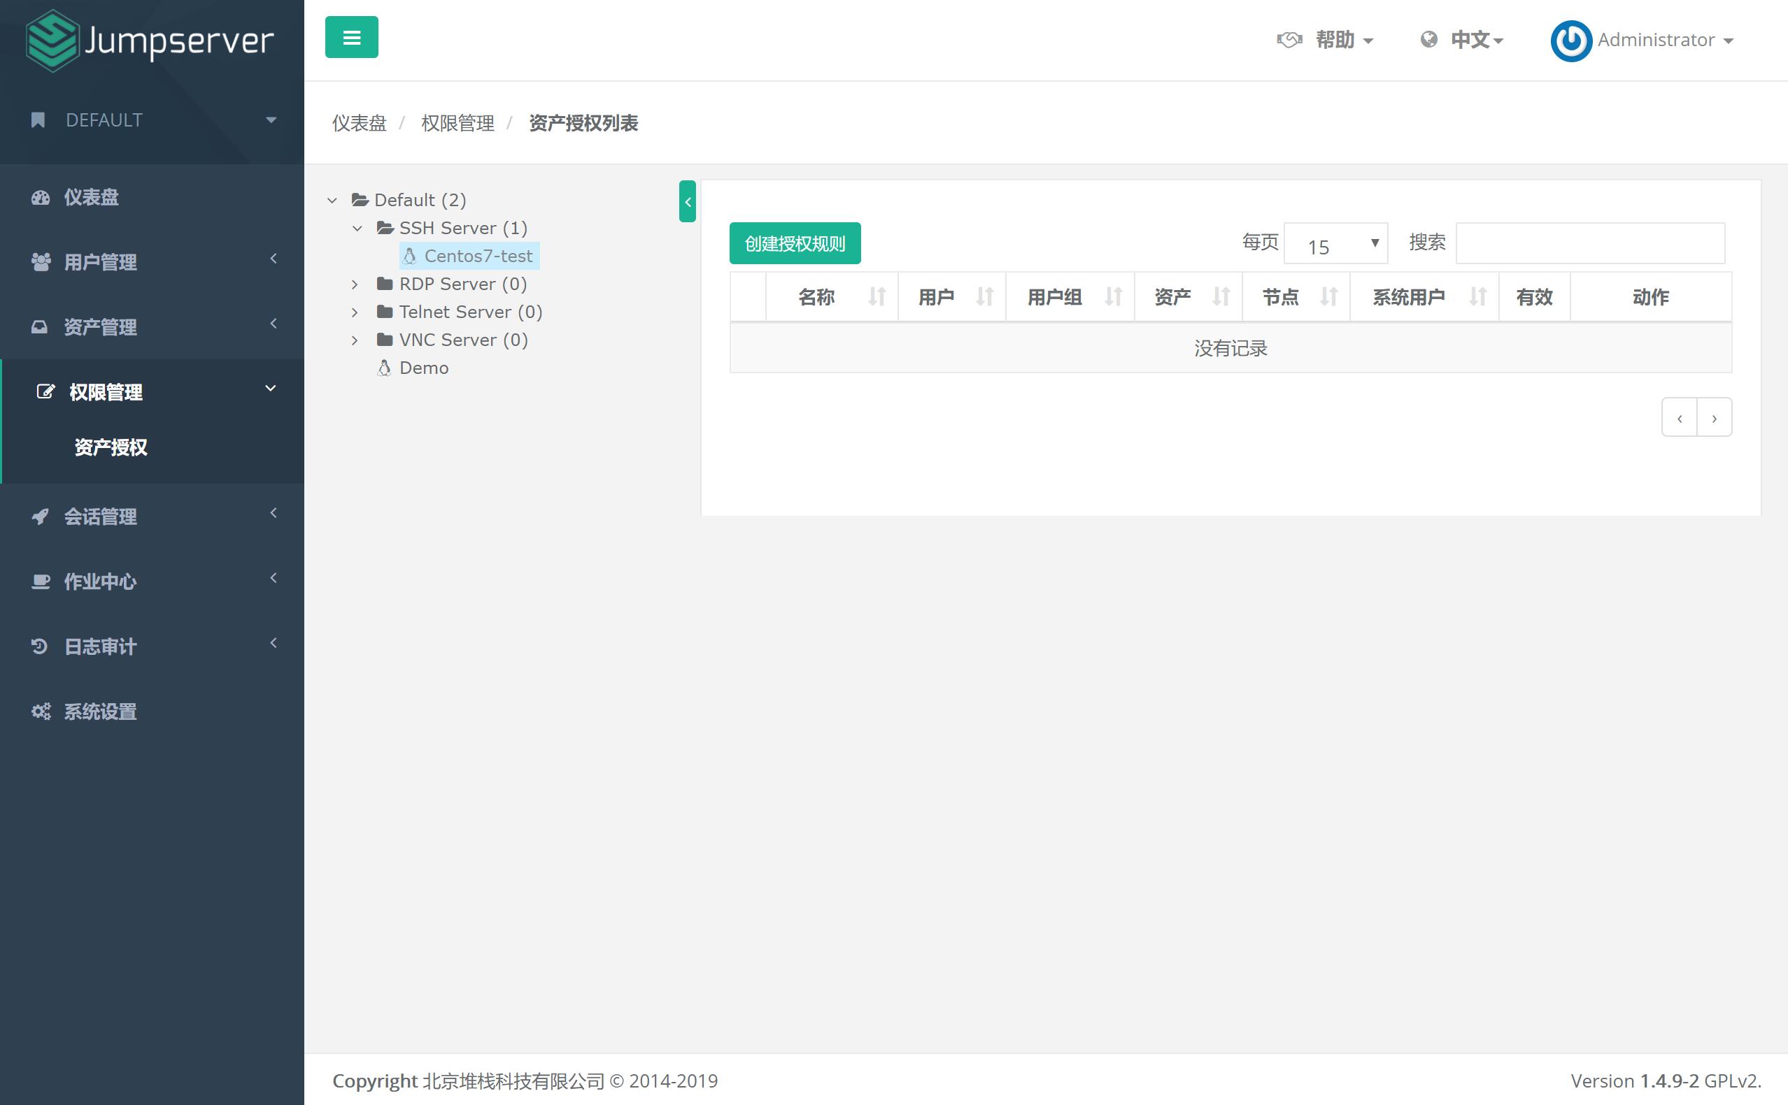Click the globe language icon

tap(1429, 39)
